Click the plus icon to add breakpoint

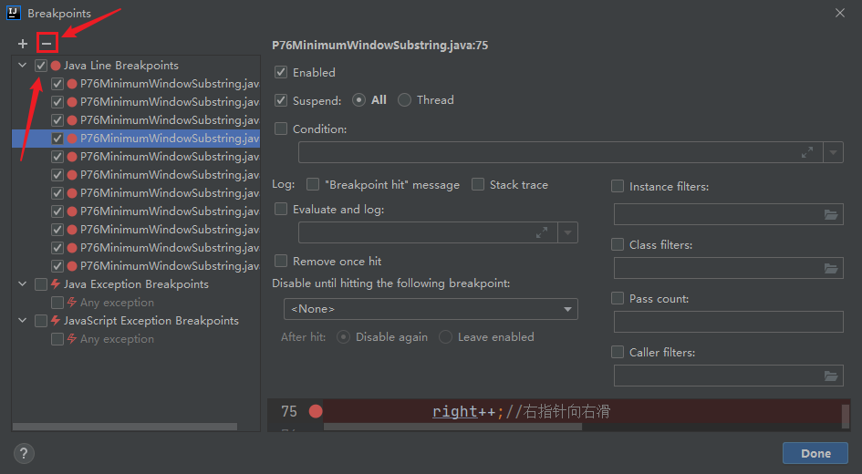point(23,44)
